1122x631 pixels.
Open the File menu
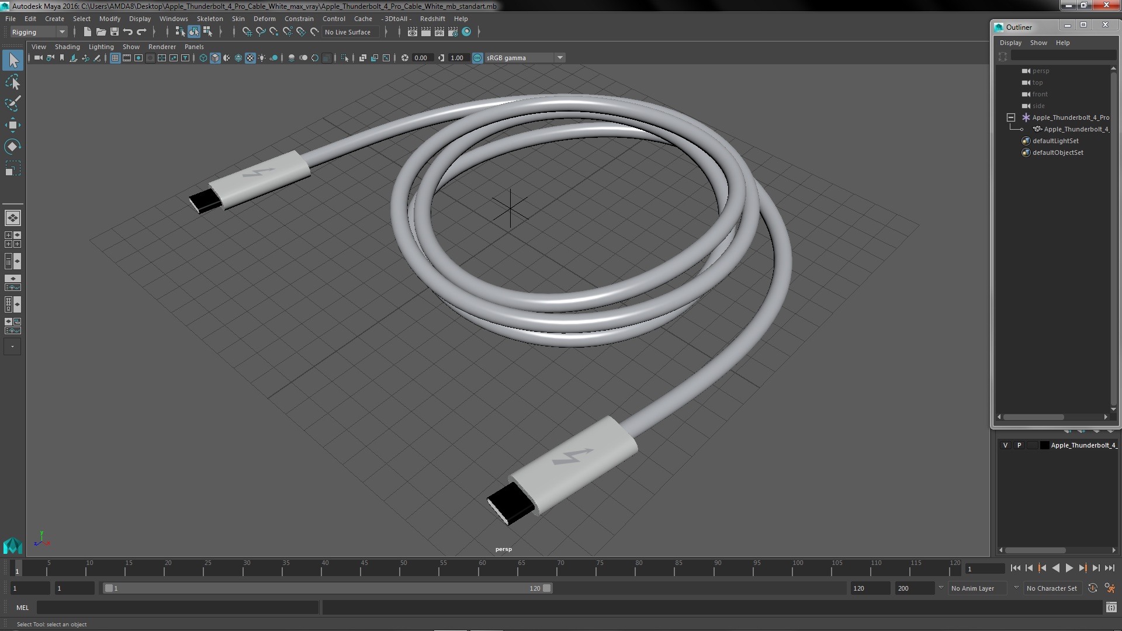pos(11,19)
